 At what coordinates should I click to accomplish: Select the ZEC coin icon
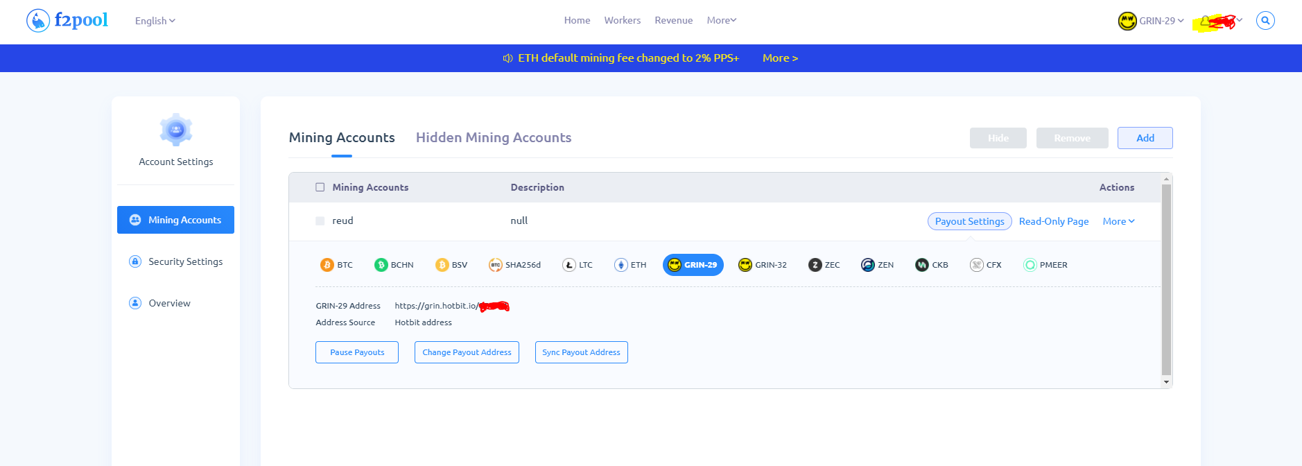pos(815,265)
